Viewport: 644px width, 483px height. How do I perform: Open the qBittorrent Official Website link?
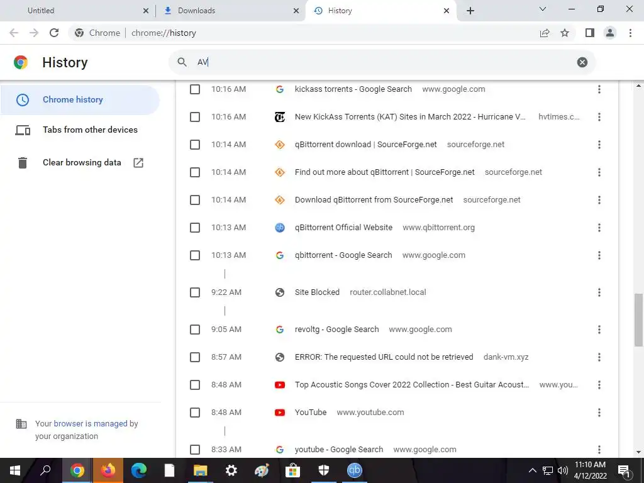343,228
